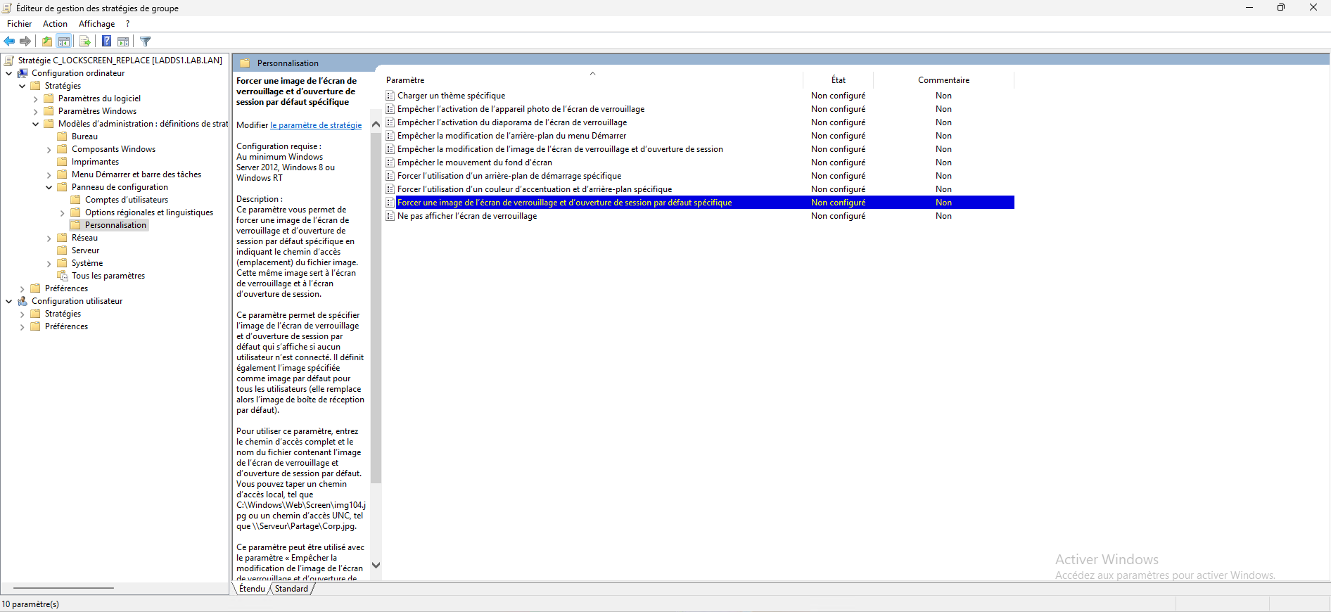
Task: Select 'Ne pas afficher l'écran de verrouillage' setting
Action: pos(466,216)
